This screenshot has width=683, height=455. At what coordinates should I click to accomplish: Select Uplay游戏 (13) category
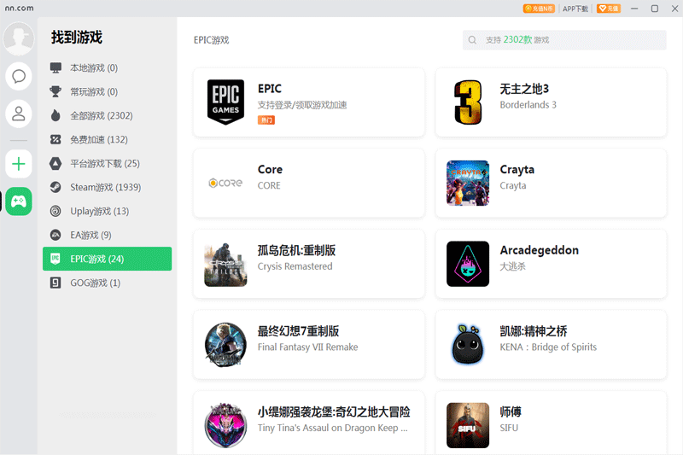[108, 211]
